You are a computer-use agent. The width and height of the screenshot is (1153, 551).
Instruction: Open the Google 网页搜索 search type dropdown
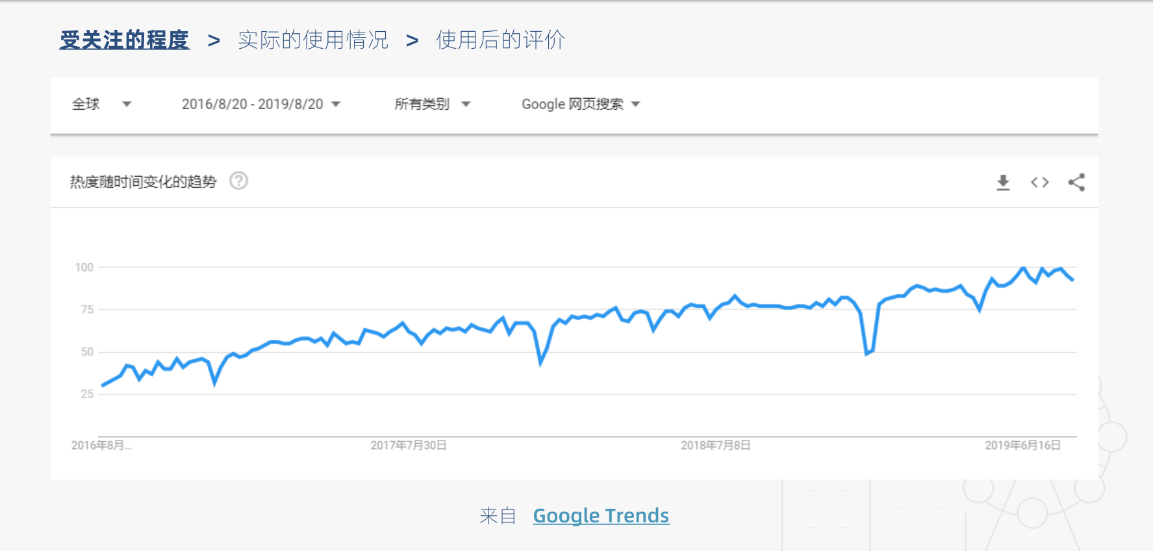581,104
